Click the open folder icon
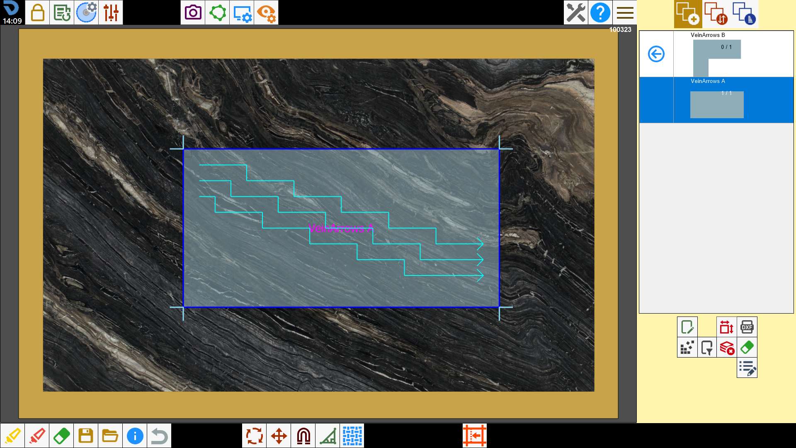 [110, 436]
